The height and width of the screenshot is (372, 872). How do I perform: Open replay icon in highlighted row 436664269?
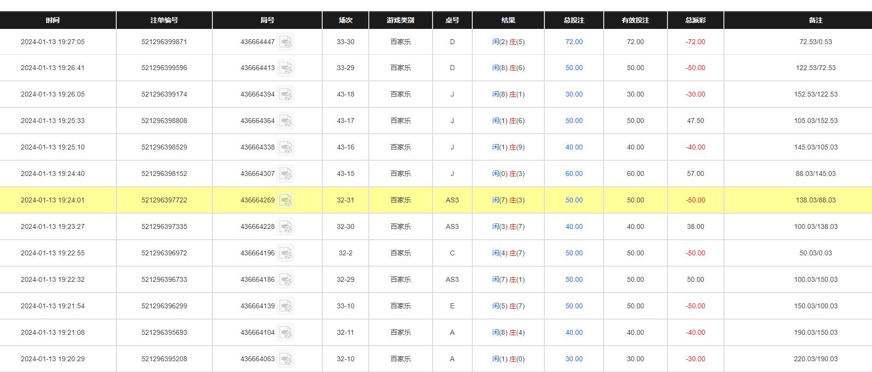(x=285, y=200)
